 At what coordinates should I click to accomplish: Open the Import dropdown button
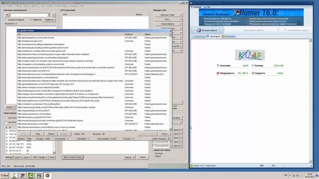(x=10, y=107)
